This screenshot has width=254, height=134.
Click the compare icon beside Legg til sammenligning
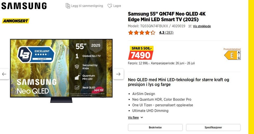click(68, 6)
